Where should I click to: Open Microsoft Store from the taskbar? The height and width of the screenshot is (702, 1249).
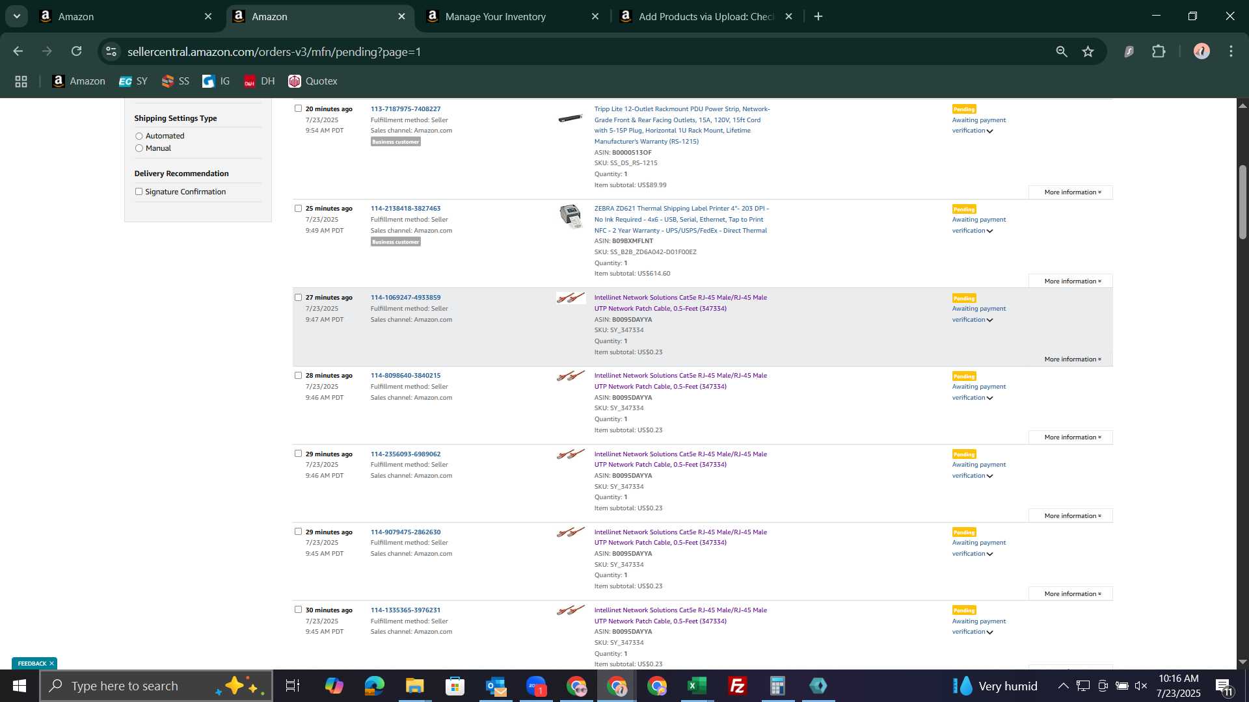click(x=455, y=686)
